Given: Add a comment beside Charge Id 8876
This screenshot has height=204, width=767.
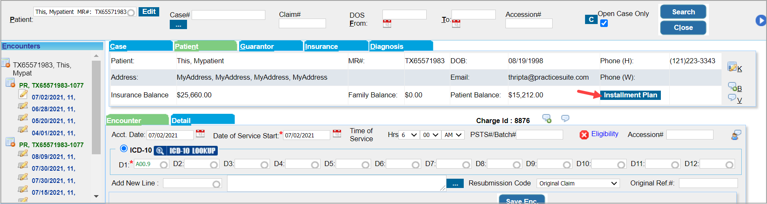Looking at the screenshot, I should [x=547, y=119].
